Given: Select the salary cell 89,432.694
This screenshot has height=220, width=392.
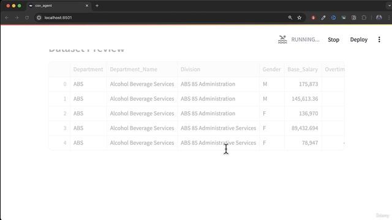Looking at the screenshot, I should pos(303,128).
